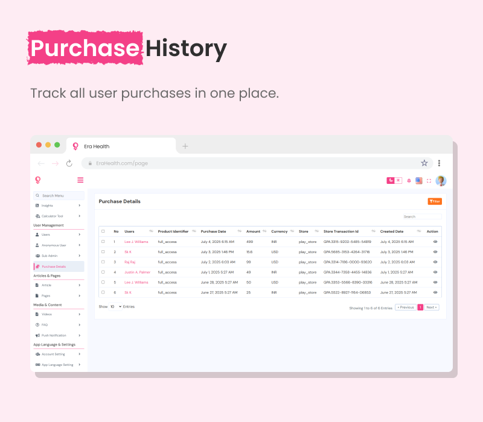Expand the Insights menu chevron
The width and height of the screenshot is (483, 422).
[x=80, y=206]
